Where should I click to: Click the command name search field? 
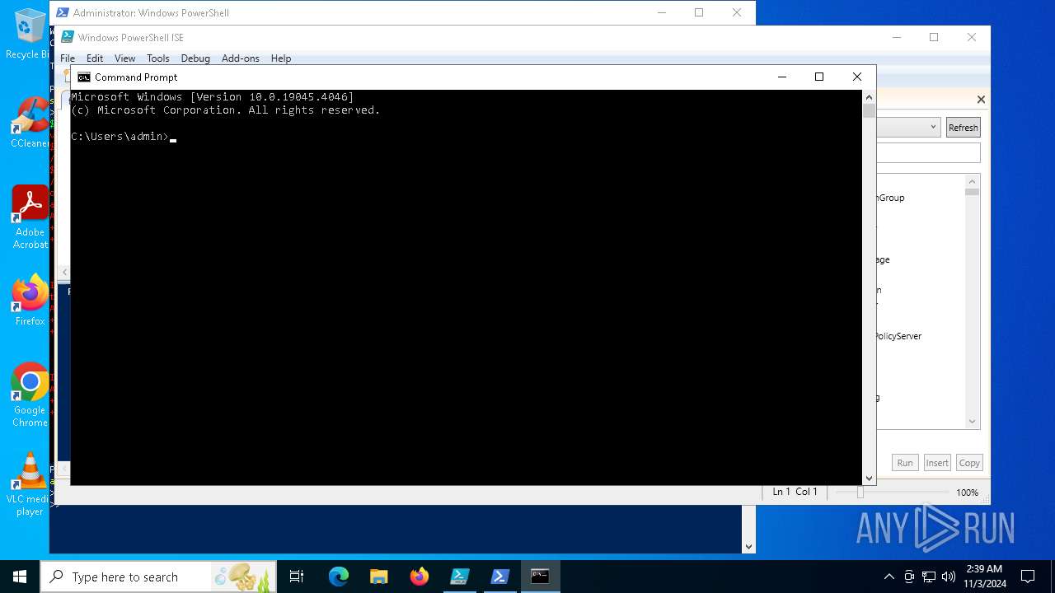tap(928, 153)
